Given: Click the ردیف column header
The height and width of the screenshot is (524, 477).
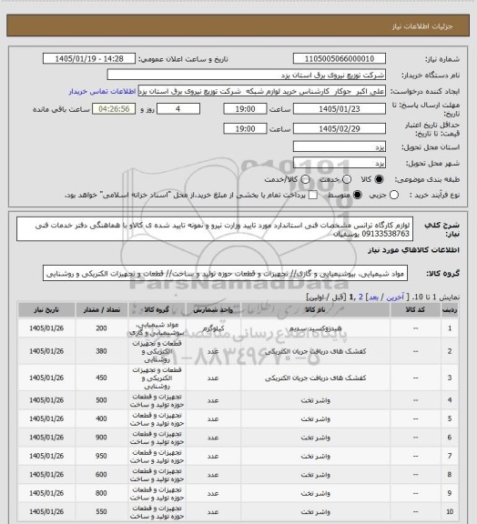Looking at the screenshot, I should click(450, 310).
